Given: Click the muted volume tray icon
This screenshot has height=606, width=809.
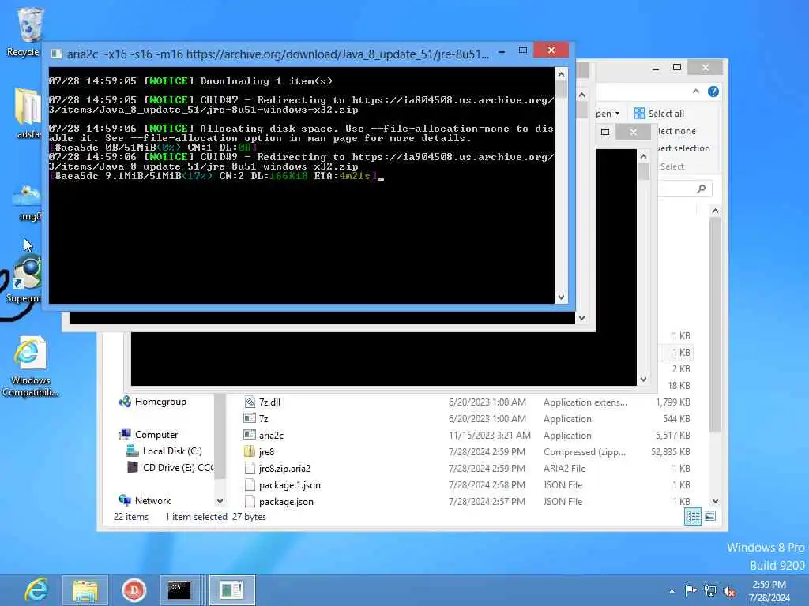Looking at the screenshot, I should tap(729, 591).
